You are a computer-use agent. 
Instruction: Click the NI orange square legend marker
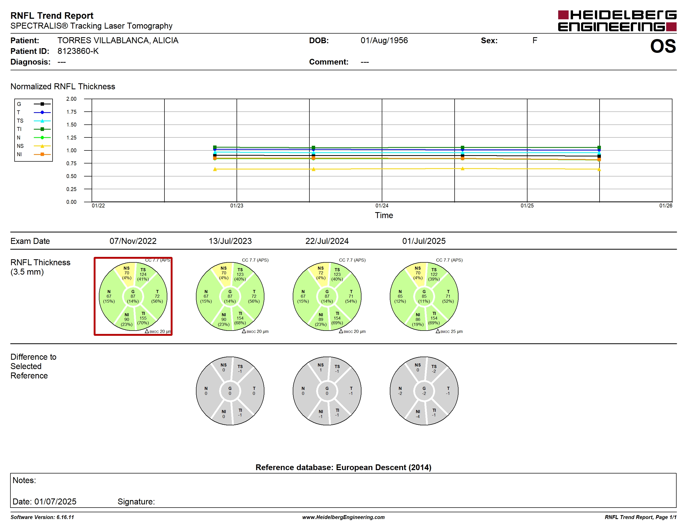[x=42, y=154]
